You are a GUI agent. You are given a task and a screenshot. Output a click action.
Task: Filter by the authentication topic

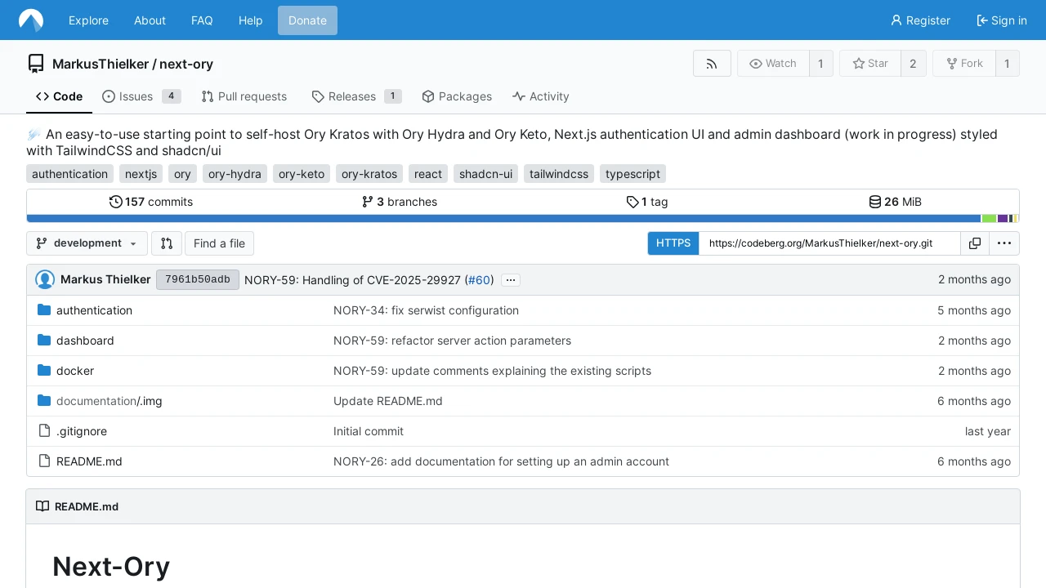click(70, 174)
